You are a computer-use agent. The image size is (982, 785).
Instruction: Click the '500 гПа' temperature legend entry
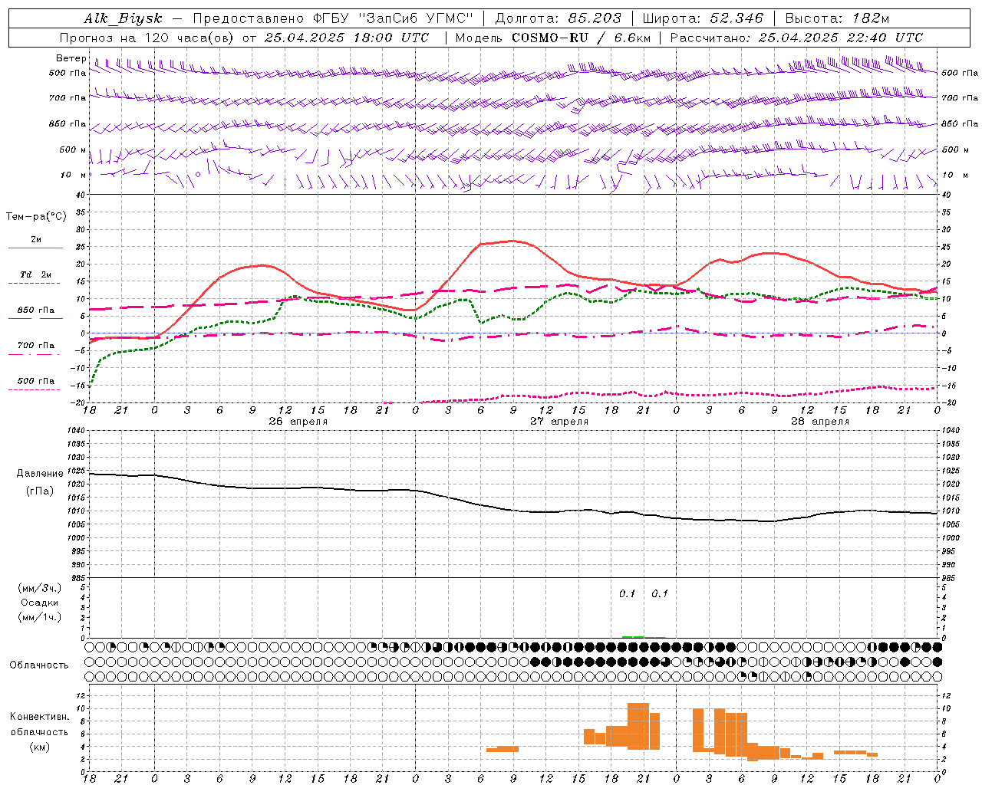36,381
